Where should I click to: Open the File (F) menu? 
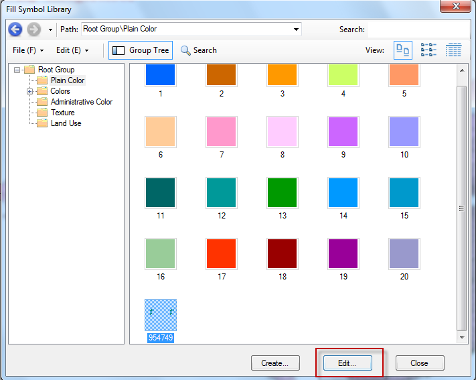click(28, 50)
